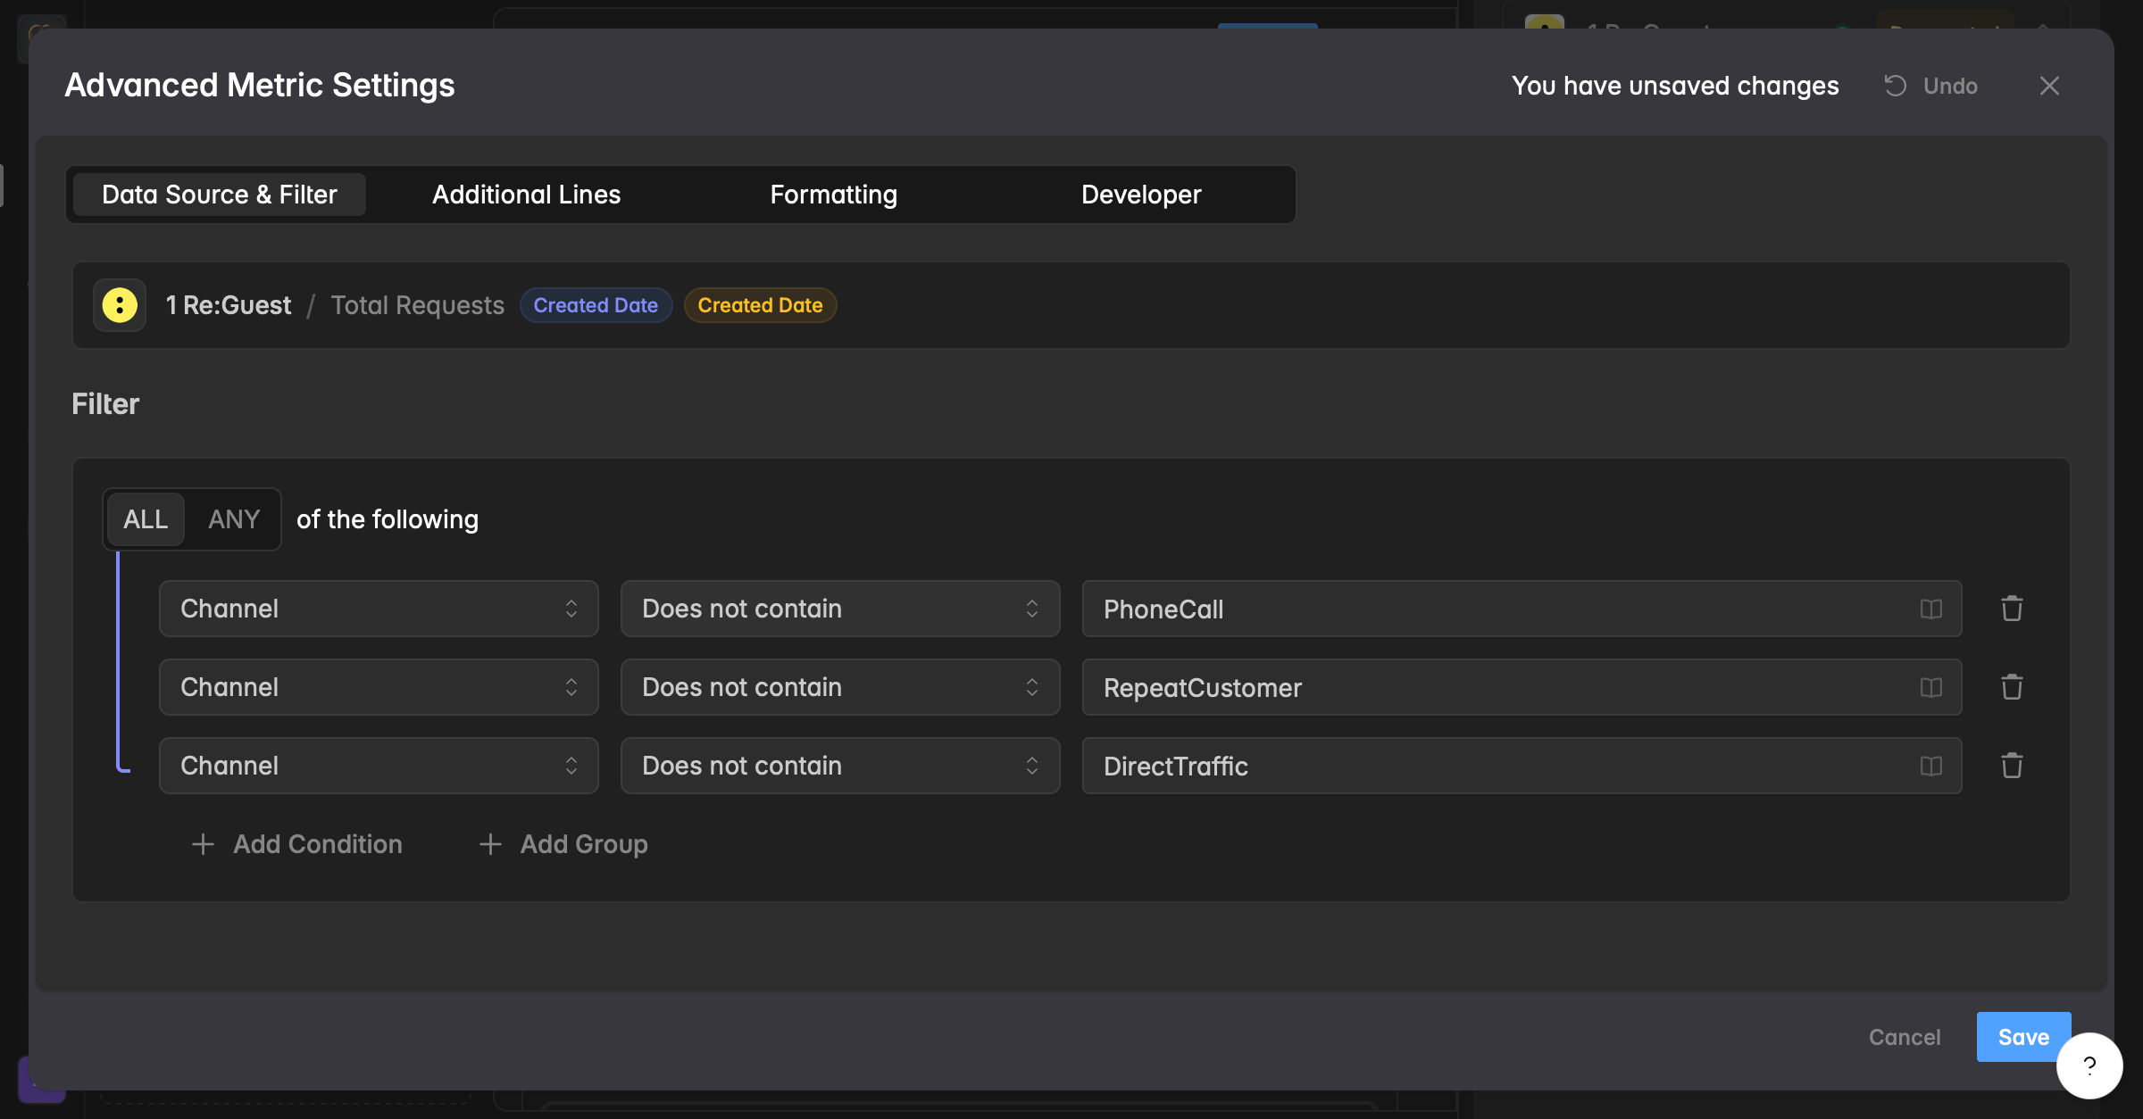Edit the PhoneCall value field

1522,609
